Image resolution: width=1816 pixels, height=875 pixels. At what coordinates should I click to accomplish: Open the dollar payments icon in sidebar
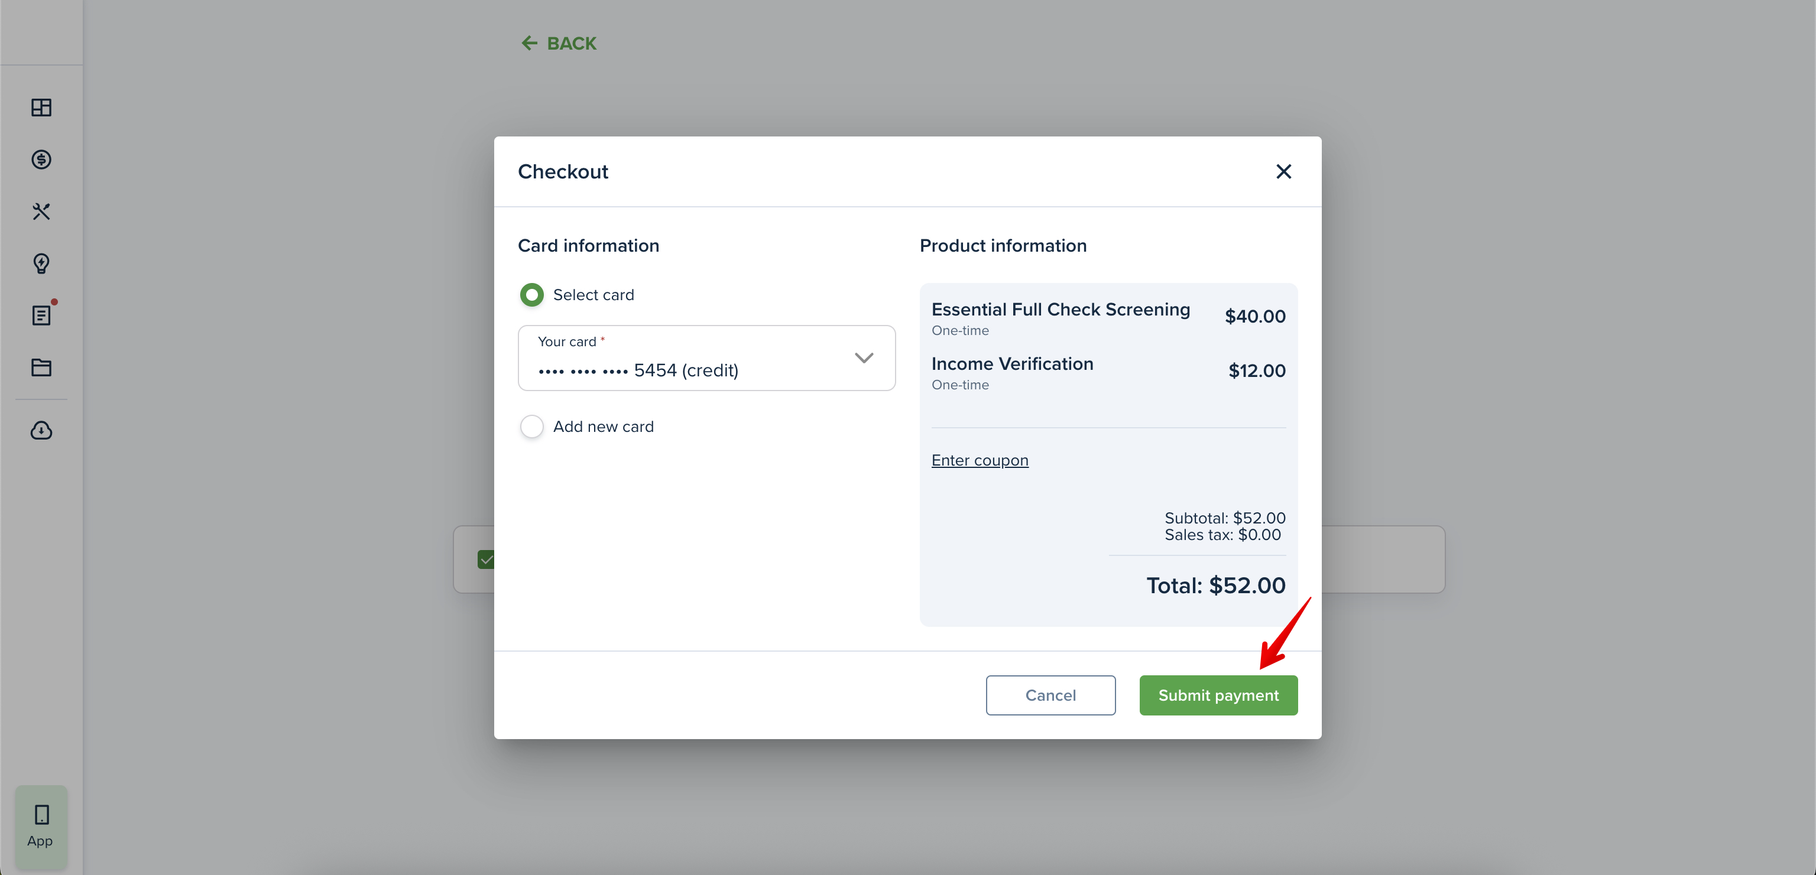[41, 159]
